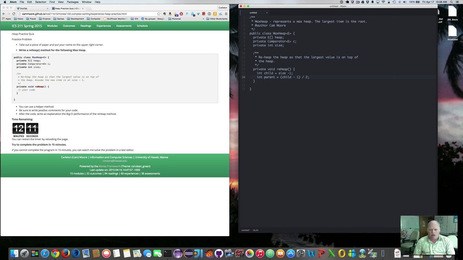Open the Games bookmarks folder
Screen dimensions: 463x260
pos(59,19)
